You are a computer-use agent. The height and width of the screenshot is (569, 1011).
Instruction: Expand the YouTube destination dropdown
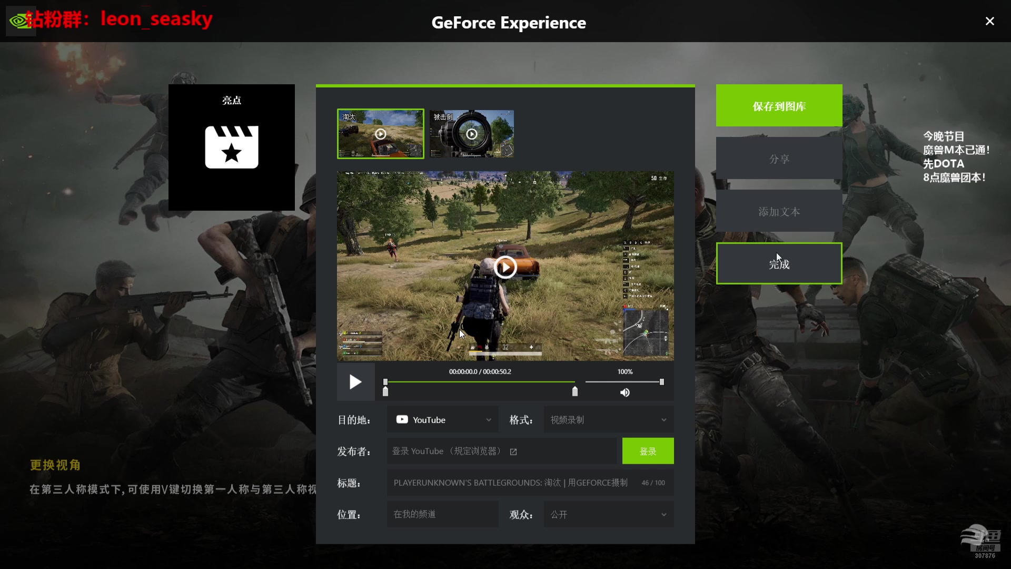pyautogui.click(x=443, y=419)
